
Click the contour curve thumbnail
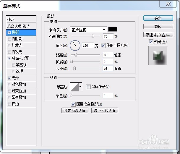tap(74, 87)
